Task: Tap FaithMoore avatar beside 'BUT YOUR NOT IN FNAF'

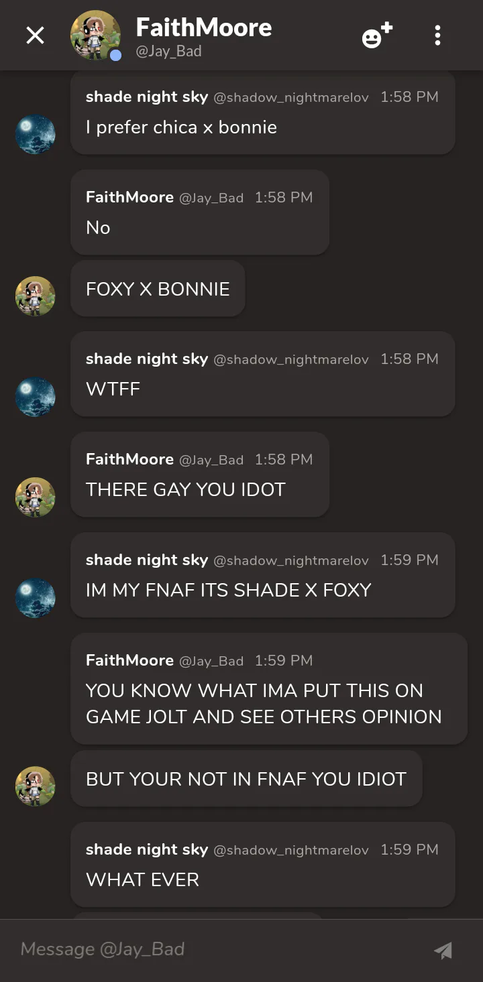Action: [x=36, y=786]
